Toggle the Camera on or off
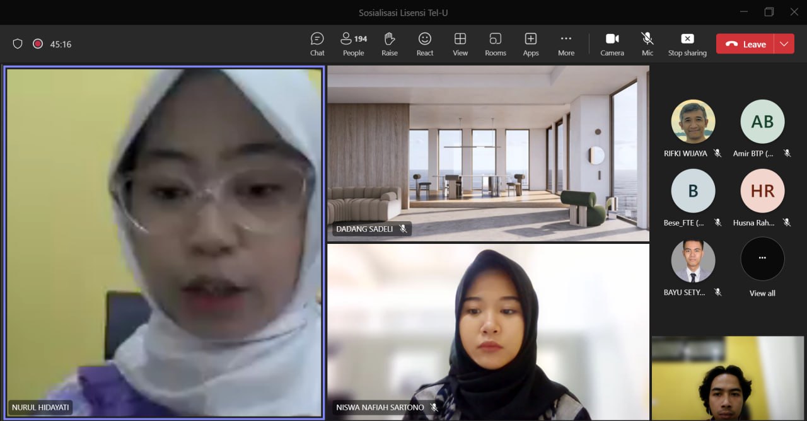Image resolution: width=807 pixels, height=421 pixels. 612,44
